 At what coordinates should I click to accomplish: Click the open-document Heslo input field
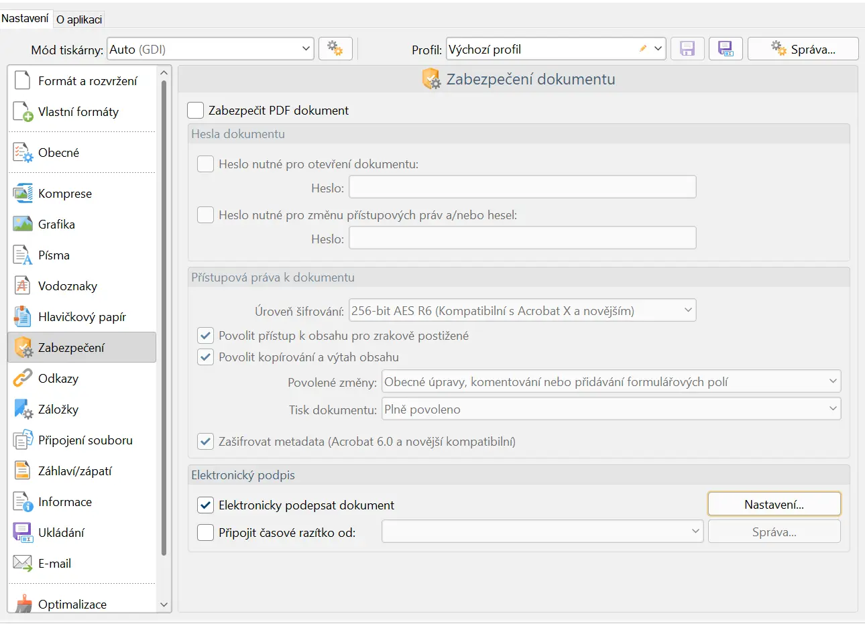522,187
